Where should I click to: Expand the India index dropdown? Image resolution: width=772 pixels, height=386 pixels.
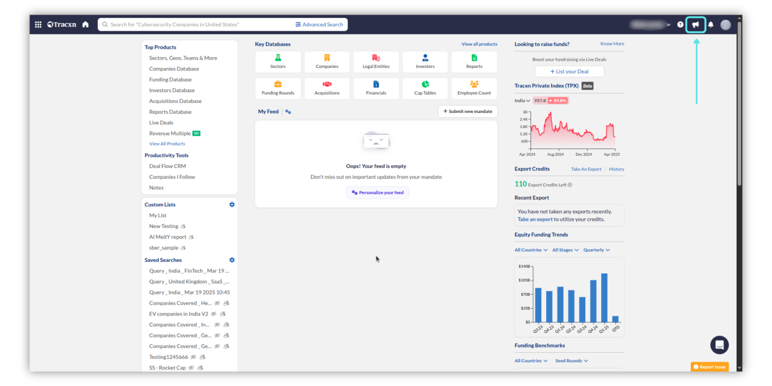click(x=522, y=101)
